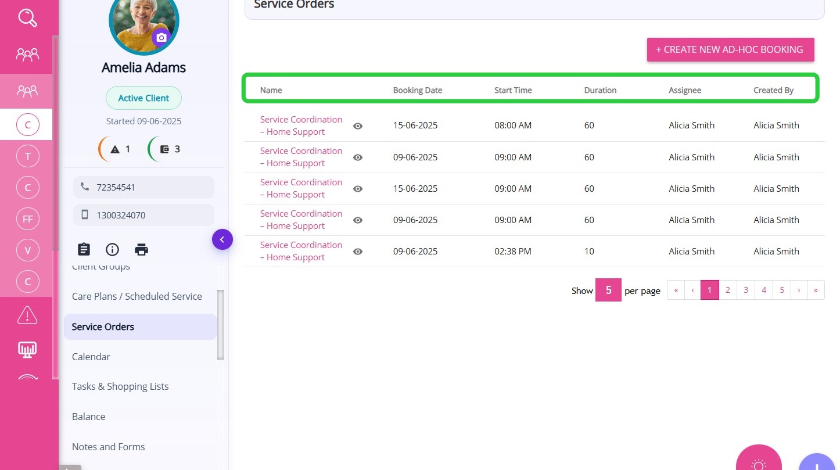
Task: Click the search magnifier icon in sidebar
Action: pyautogui.click(x=27, y=18)
